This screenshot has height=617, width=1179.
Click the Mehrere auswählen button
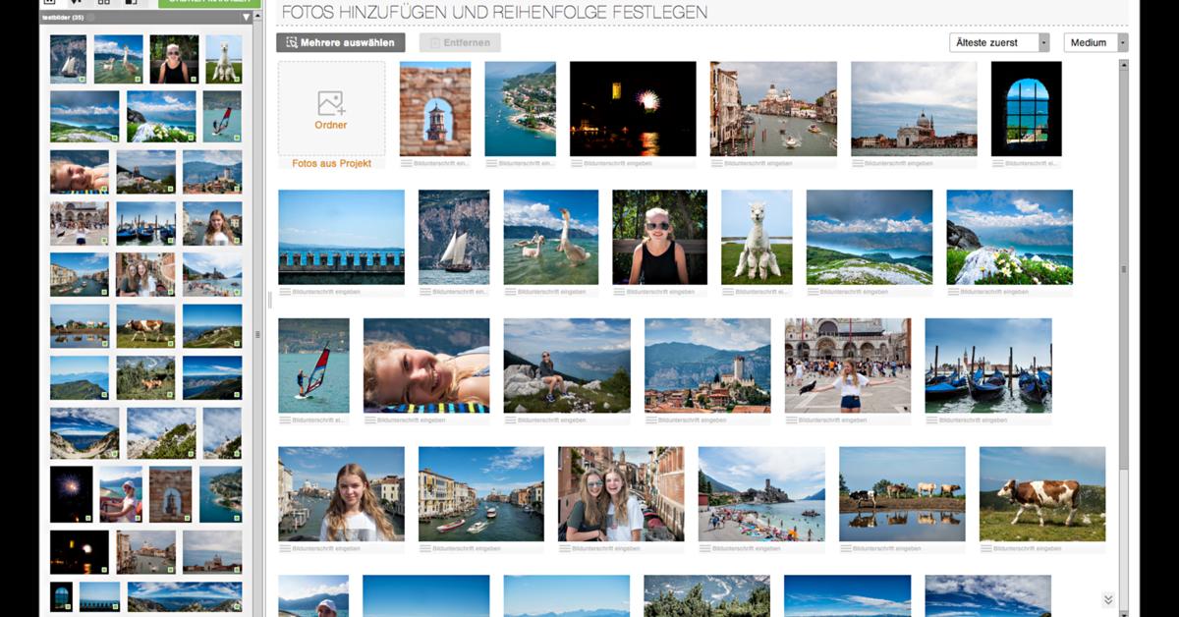coord(341,42)
